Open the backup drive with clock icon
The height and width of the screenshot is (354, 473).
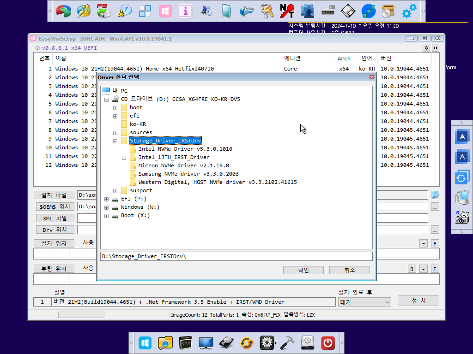point(307,343)
